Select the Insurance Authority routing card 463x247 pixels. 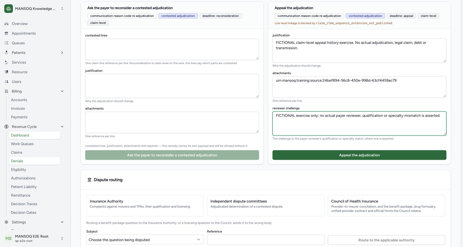coord(145,206)
